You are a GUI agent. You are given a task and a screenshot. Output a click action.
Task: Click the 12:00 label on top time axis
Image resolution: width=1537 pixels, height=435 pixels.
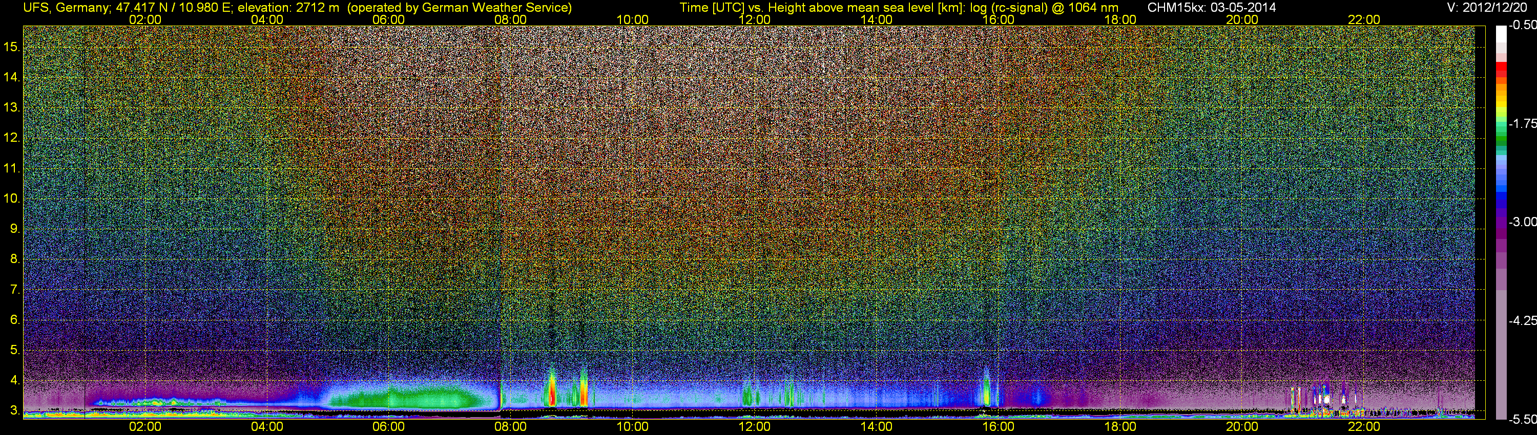pos(754,19)
